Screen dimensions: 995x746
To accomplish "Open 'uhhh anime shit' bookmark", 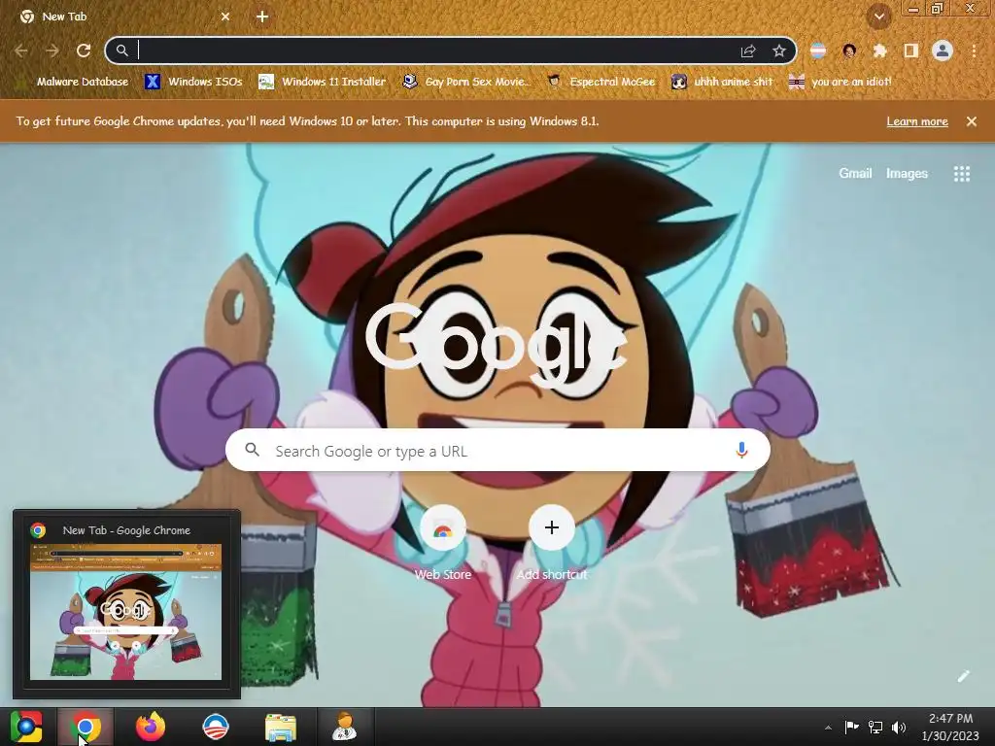I will tap(722, 82).
